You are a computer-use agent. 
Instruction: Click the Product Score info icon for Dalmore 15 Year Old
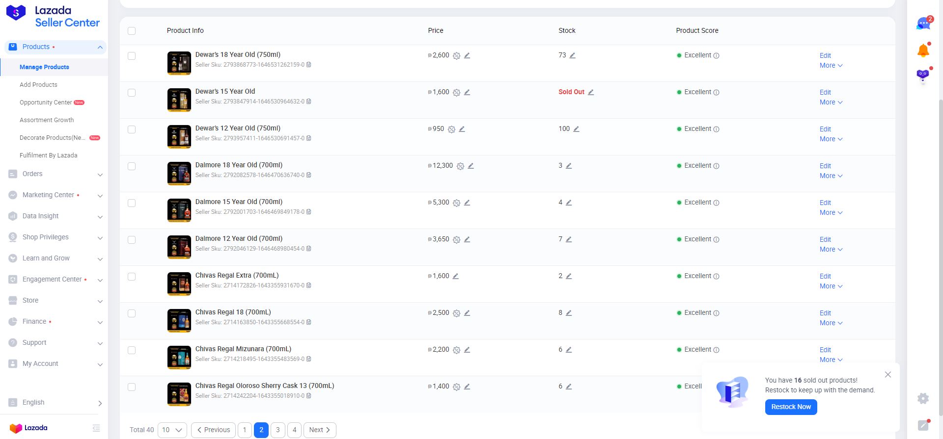[x=716, y=203]
